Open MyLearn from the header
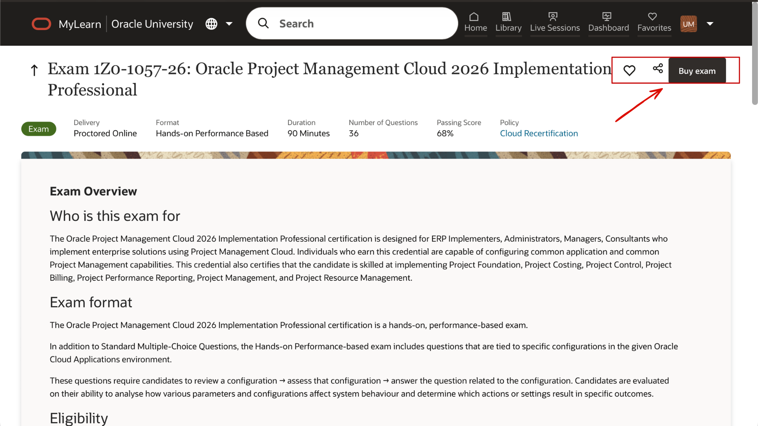This screenshot has width=758, height=426. [80, 24]
